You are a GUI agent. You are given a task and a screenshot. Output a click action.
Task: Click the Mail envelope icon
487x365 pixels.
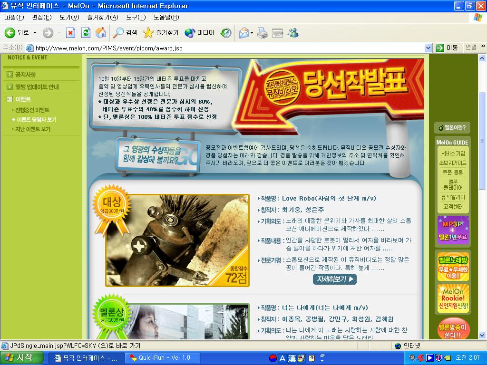coord(244,33)
